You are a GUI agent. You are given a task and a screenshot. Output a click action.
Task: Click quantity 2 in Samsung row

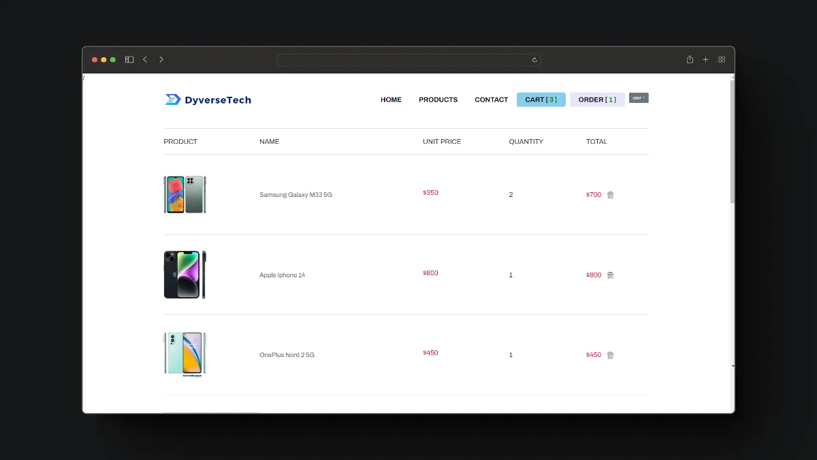(511, 195)
